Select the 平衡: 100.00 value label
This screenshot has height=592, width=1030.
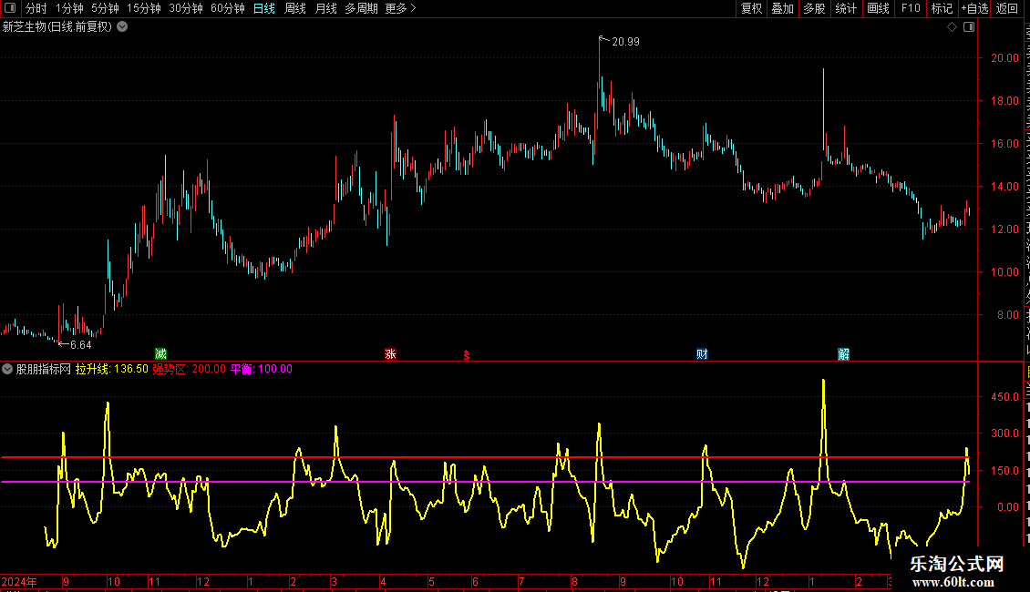262,369
